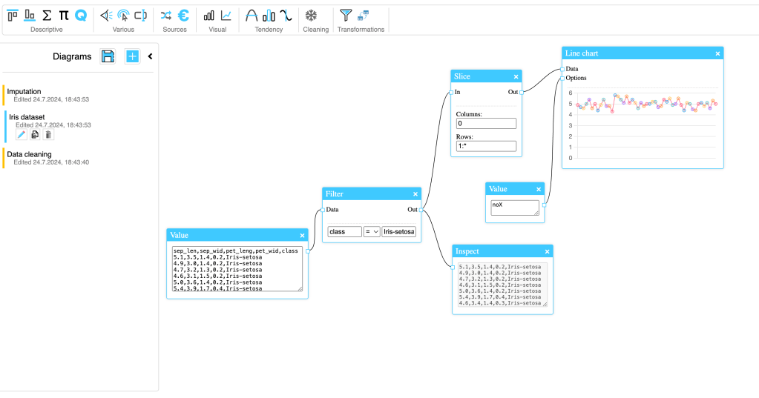
Task: Click the line chart icon in Visual
Action: pos(226,15)
